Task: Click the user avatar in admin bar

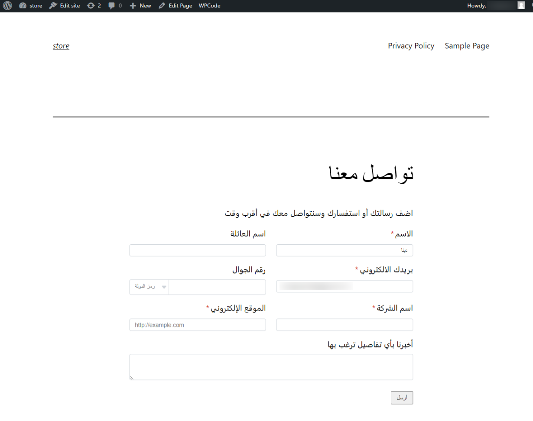Action: [x=521, y=6]
